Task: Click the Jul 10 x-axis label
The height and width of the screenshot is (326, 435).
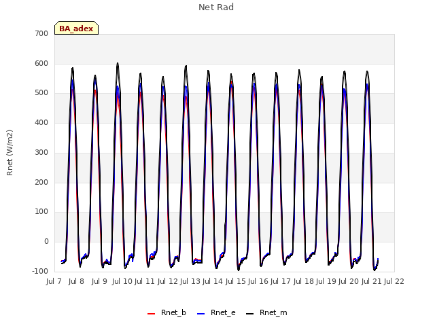Action: pos(122,281)
